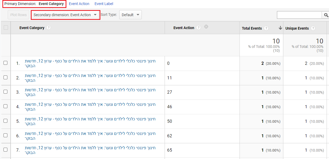Toggle the select-all checkbox in table header
Screen dimensions: 329x159
tap(6, 28)
